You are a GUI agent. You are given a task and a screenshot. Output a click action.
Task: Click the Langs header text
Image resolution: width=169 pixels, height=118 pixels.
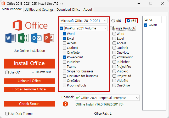pyautogui.click(x=148, y=20)
